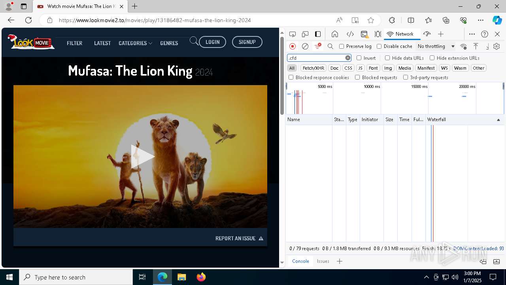Image resolution: width=506 pixels, height=285 pixels.
Task: Switch to the Issues drawer tab
Action: 323,261
